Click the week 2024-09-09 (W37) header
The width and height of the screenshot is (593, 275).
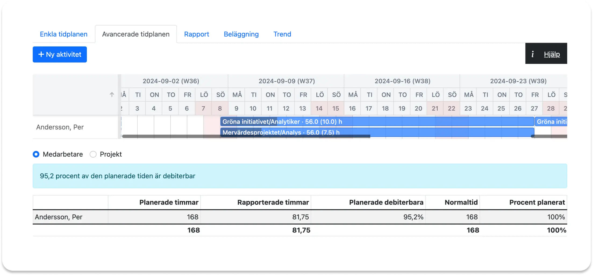click(287, 81)
